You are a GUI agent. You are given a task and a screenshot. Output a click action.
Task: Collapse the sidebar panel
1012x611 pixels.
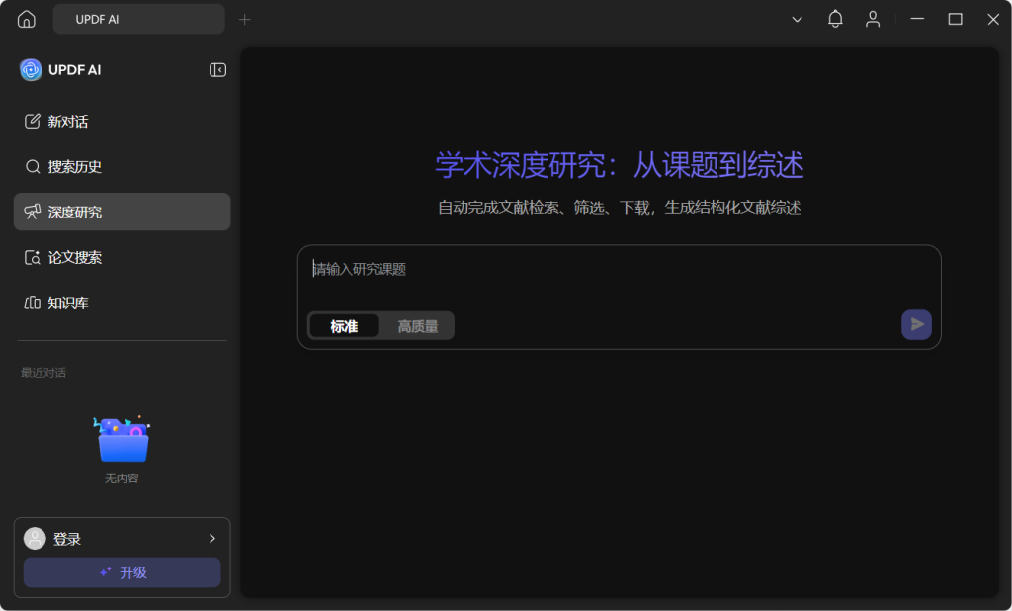click(217, 70)
